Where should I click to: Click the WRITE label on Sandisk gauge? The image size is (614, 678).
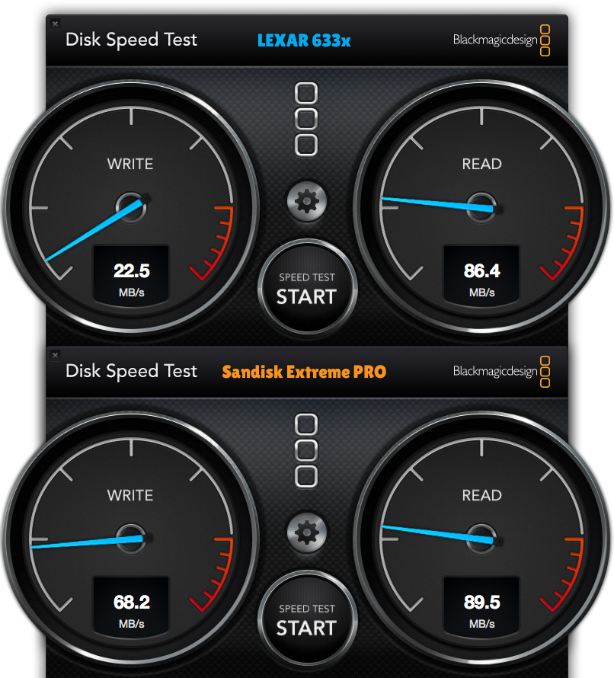pyautogui.click(x=130, y=495)
